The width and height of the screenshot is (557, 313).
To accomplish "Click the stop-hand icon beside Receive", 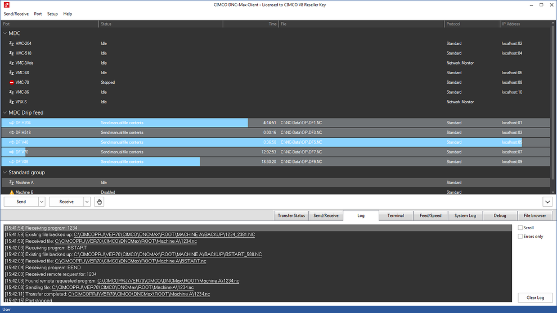I will pyautogui.click(x=99, y=202).
